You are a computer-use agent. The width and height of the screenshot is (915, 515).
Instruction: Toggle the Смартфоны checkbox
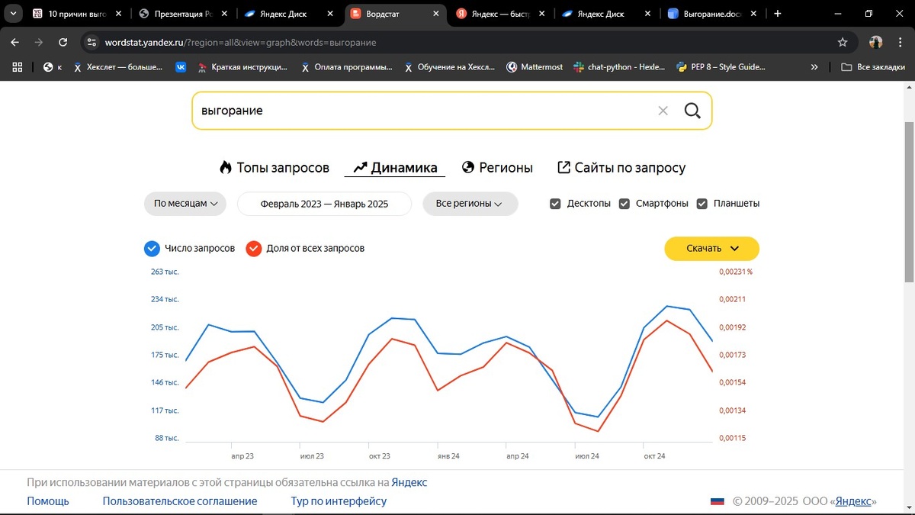[x=624, y=204]
